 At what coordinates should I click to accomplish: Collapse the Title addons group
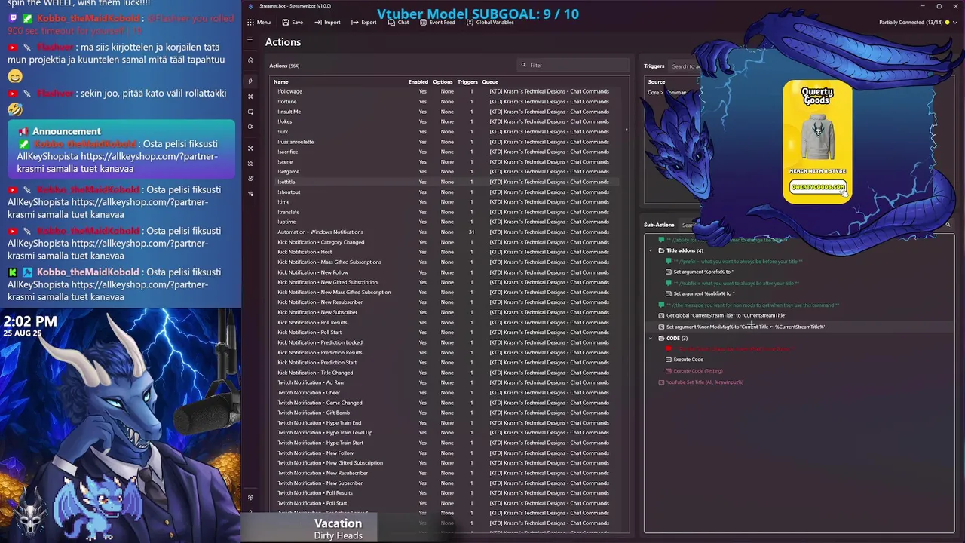[651, 250]
